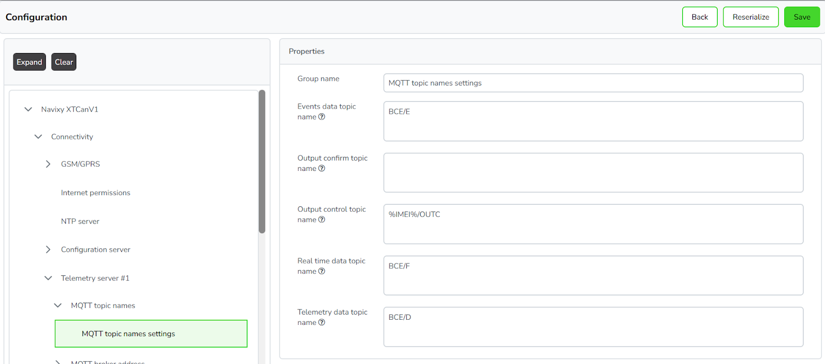
Task: Click help icon beside Telemetry data topic name
Action: [x=322, y=322]
